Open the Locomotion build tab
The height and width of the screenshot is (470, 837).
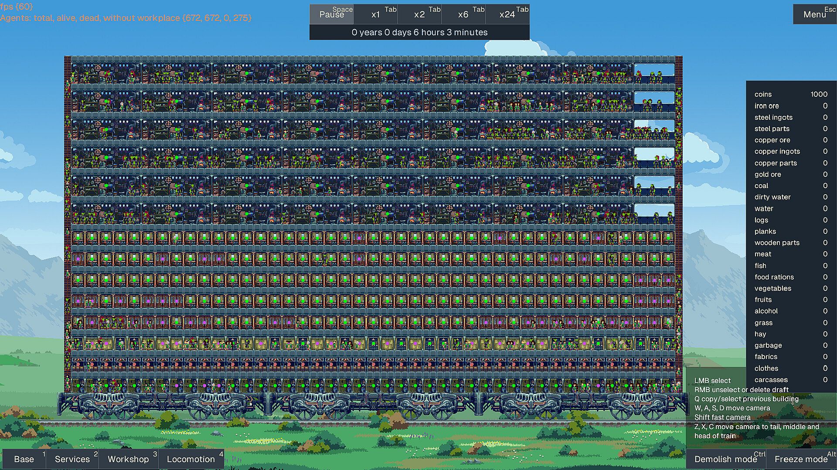tap(191, 459)
